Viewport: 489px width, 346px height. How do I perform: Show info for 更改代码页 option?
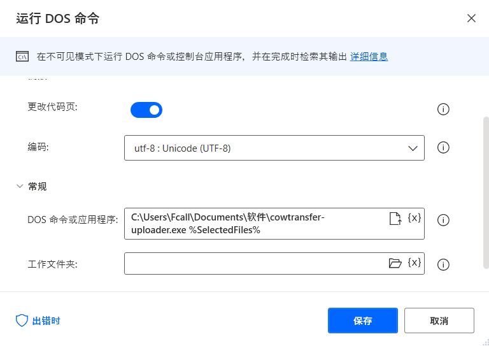coord(443,110)
